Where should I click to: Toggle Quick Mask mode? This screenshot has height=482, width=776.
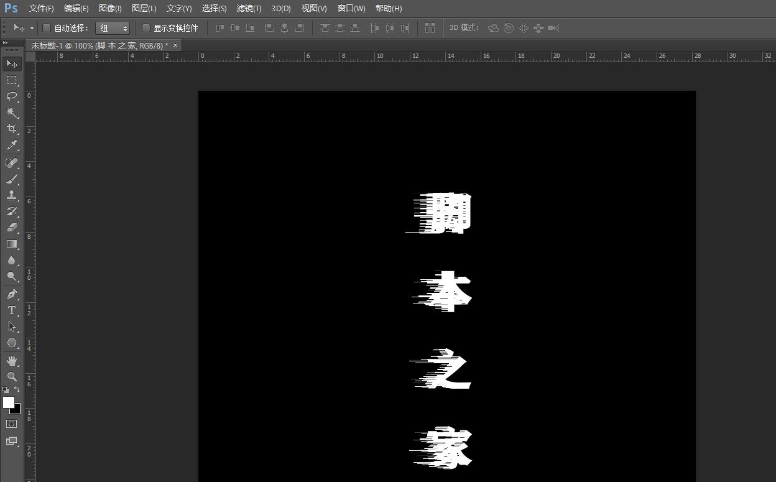(12, 424)
